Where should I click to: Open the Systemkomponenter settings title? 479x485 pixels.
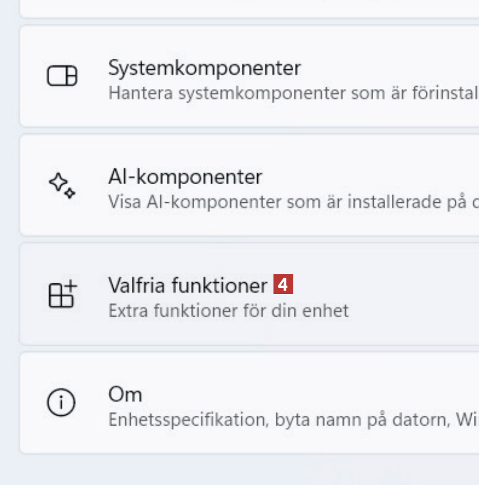tap(204, 68)
